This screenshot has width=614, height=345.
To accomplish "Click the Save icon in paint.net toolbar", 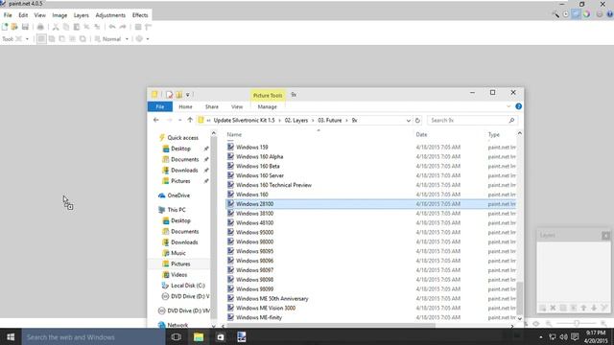I will 25,27.
